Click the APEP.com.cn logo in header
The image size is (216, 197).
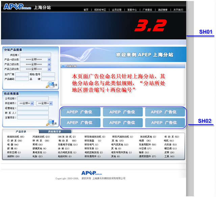[17, 7]
